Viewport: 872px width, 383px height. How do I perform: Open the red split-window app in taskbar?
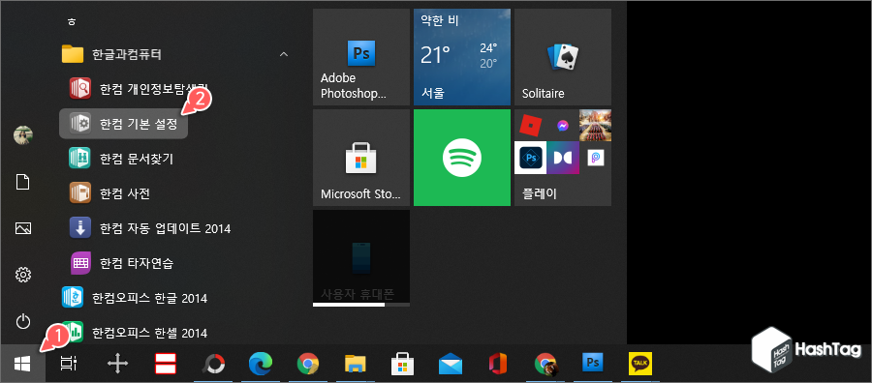tap(165, 364)
